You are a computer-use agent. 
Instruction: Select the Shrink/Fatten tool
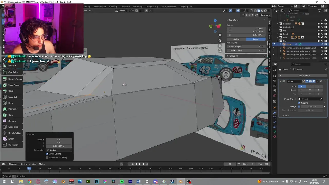12,133
